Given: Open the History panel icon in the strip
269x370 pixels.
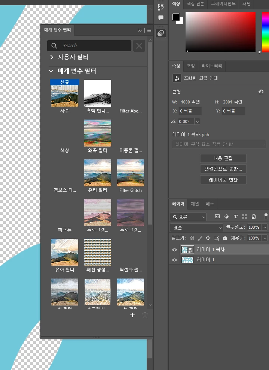Looking at the screenshot, I should coord(161,7).
